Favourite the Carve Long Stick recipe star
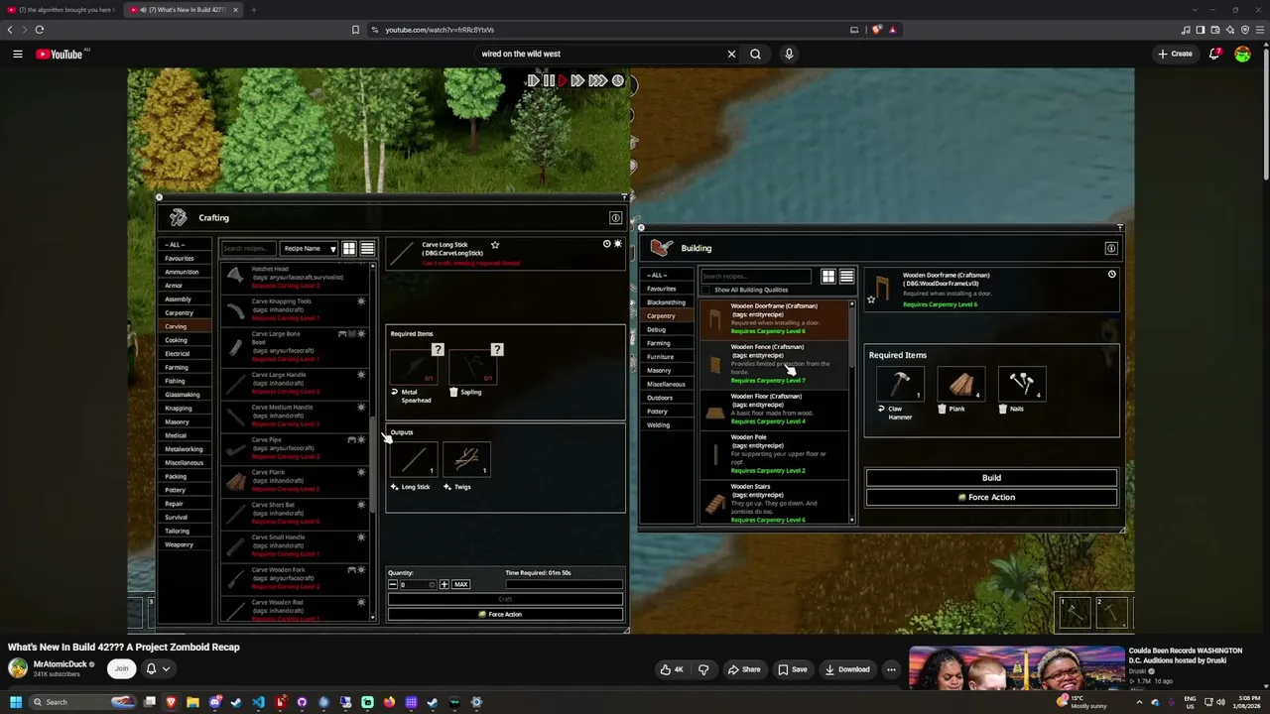The width and height of the screenshot is (1270, 714). (494, 245)
